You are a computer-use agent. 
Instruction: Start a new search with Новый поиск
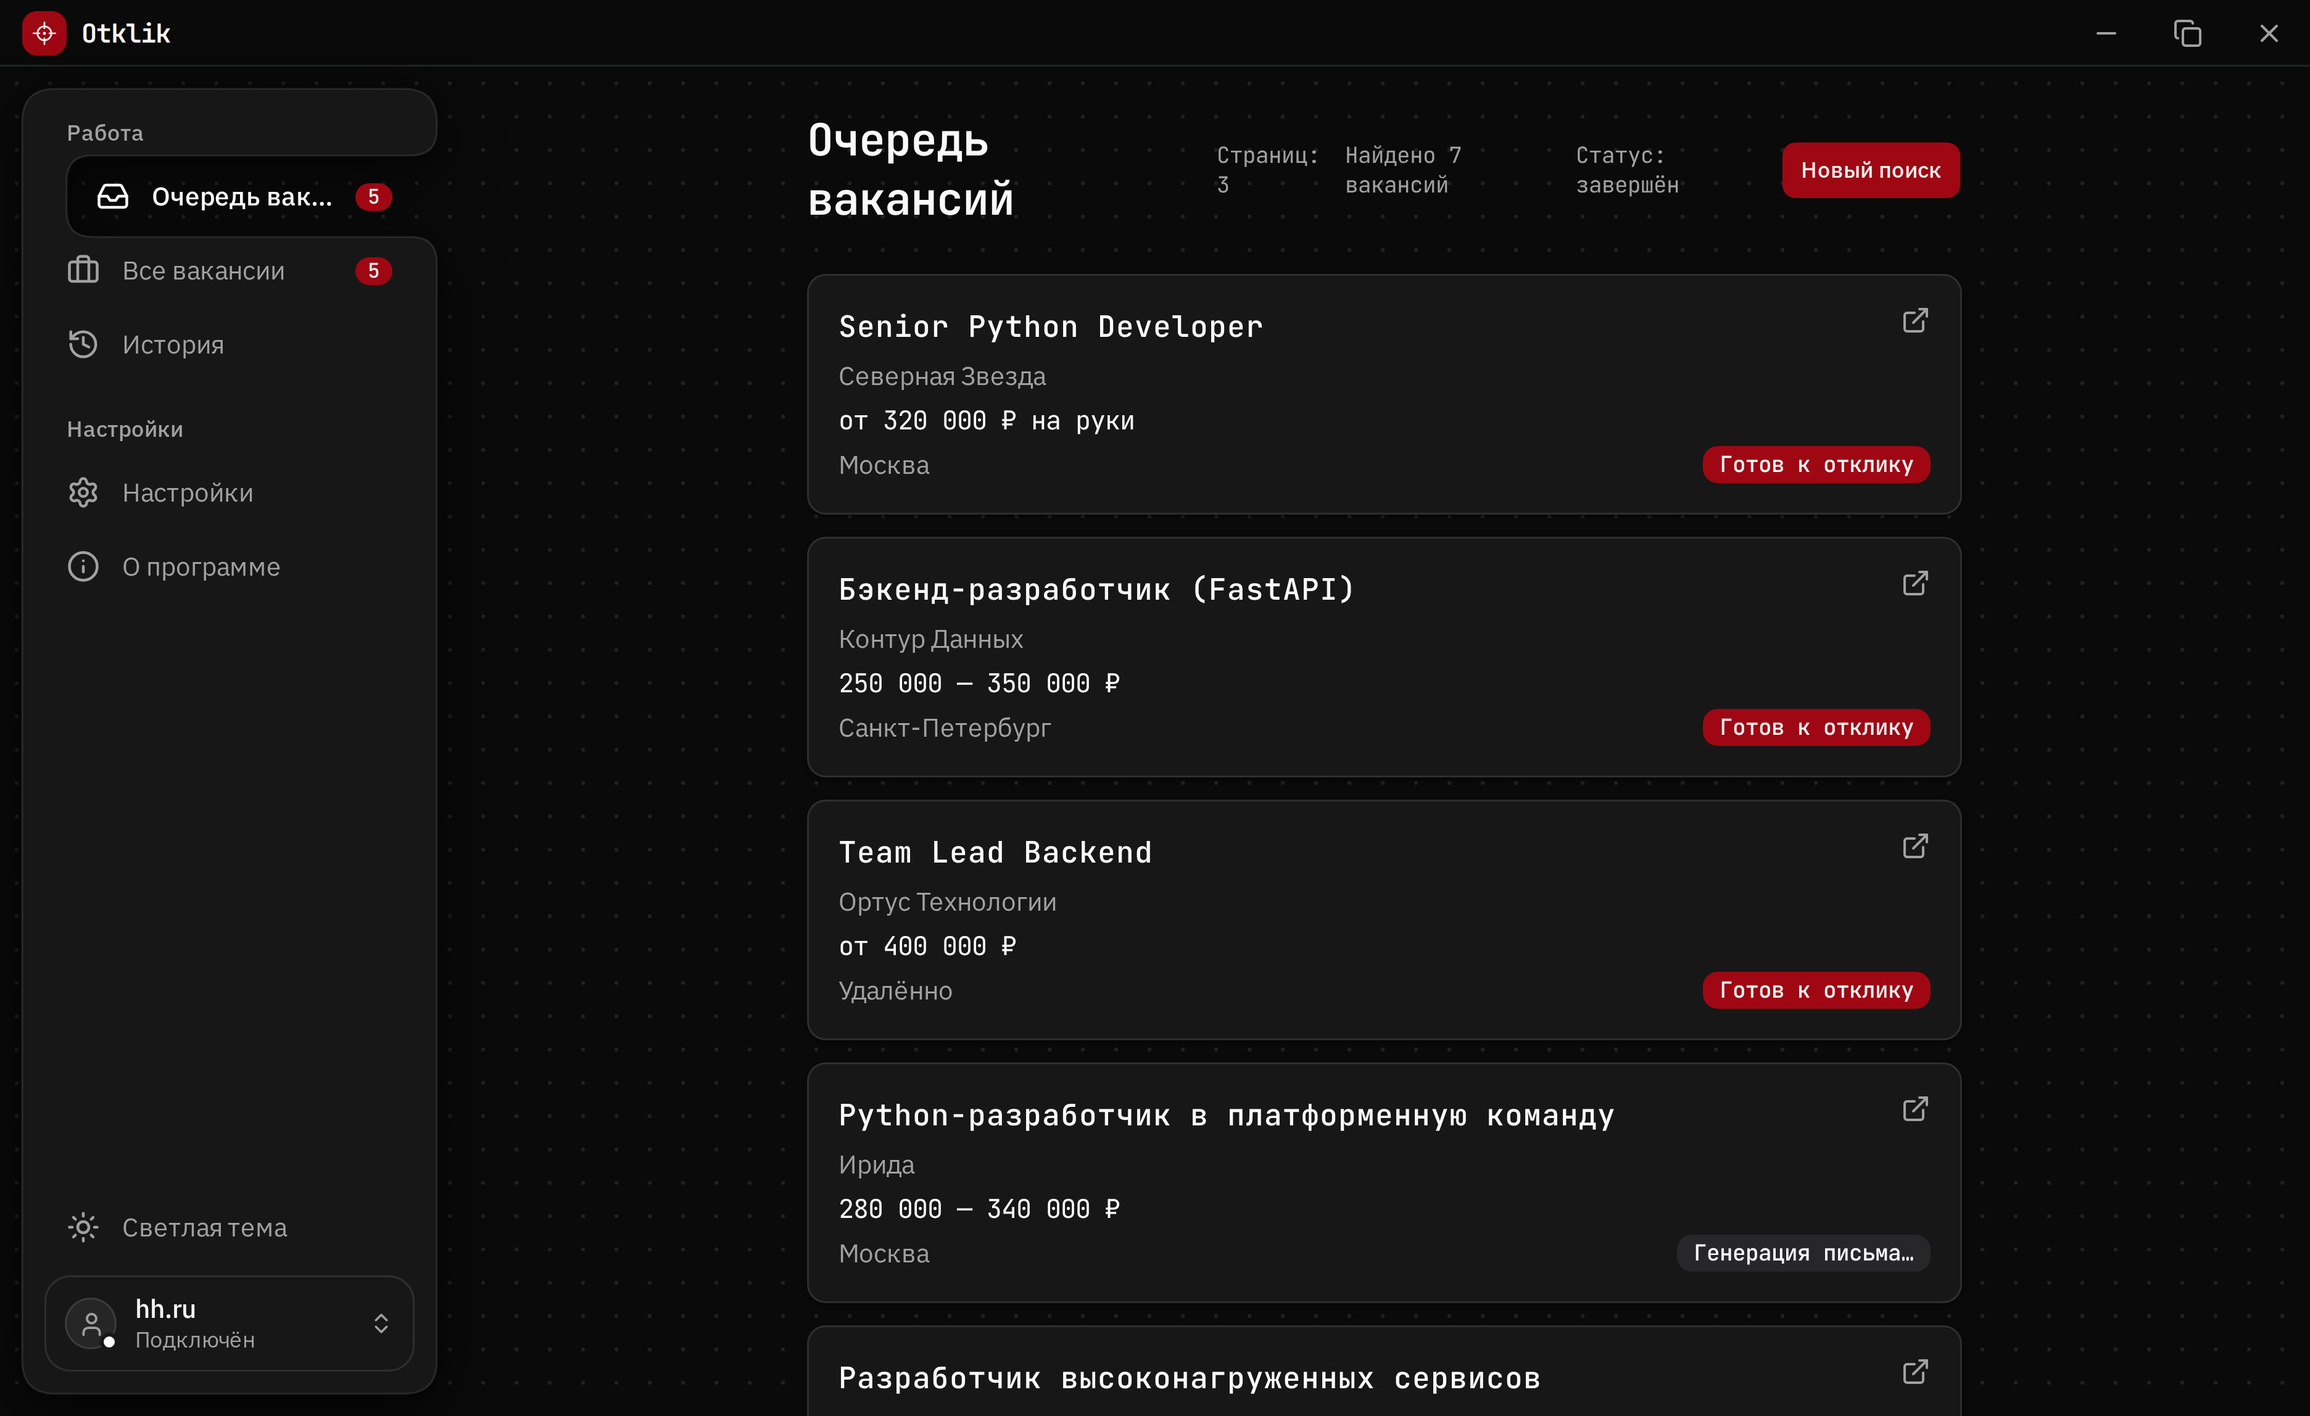[1870, 171]
